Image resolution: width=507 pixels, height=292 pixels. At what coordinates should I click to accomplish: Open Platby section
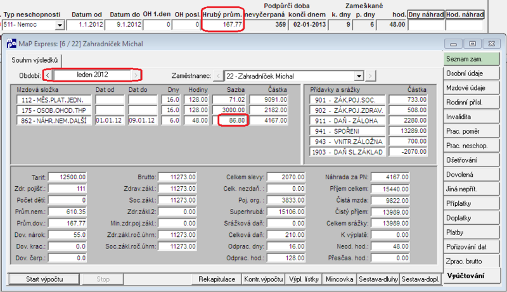(x=472, y=232)
